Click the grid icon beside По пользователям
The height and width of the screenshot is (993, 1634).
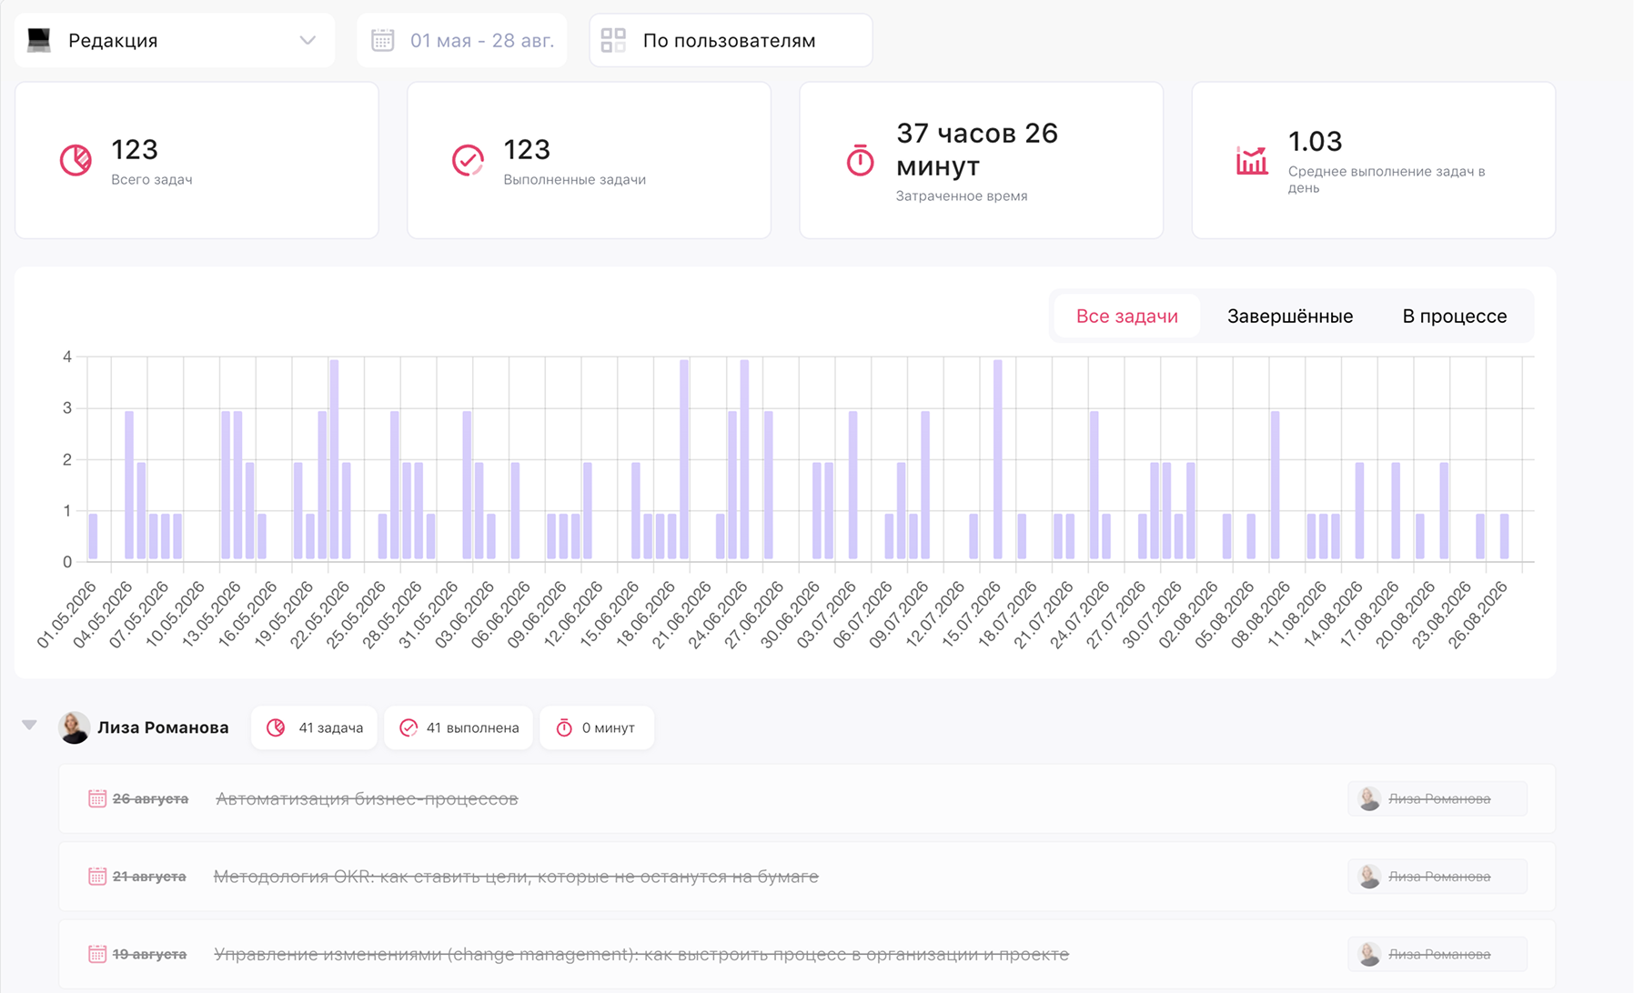coord(613,40)
